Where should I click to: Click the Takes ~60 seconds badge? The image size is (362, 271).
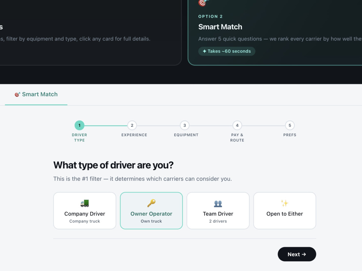click(x=227, y=51)
